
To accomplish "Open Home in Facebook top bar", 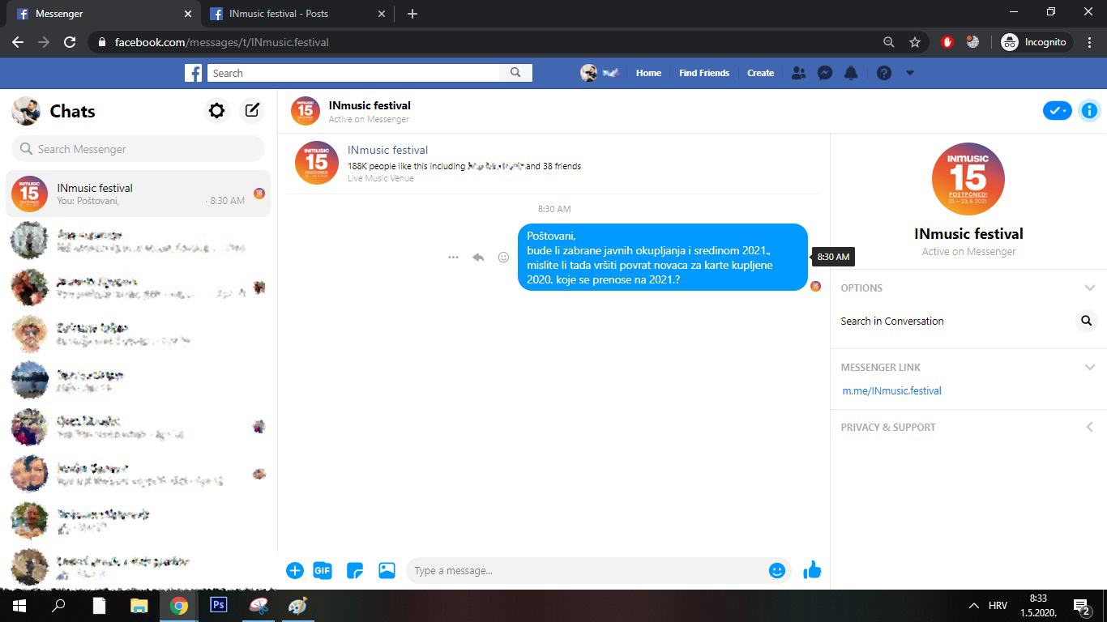I will tap(648, 73).
